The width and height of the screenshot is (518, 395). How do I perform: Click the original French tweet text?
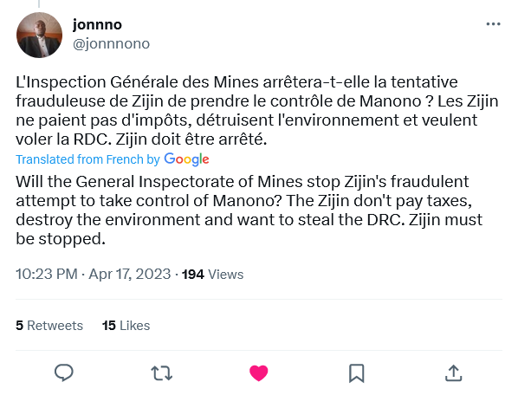(x=256, y=111)
